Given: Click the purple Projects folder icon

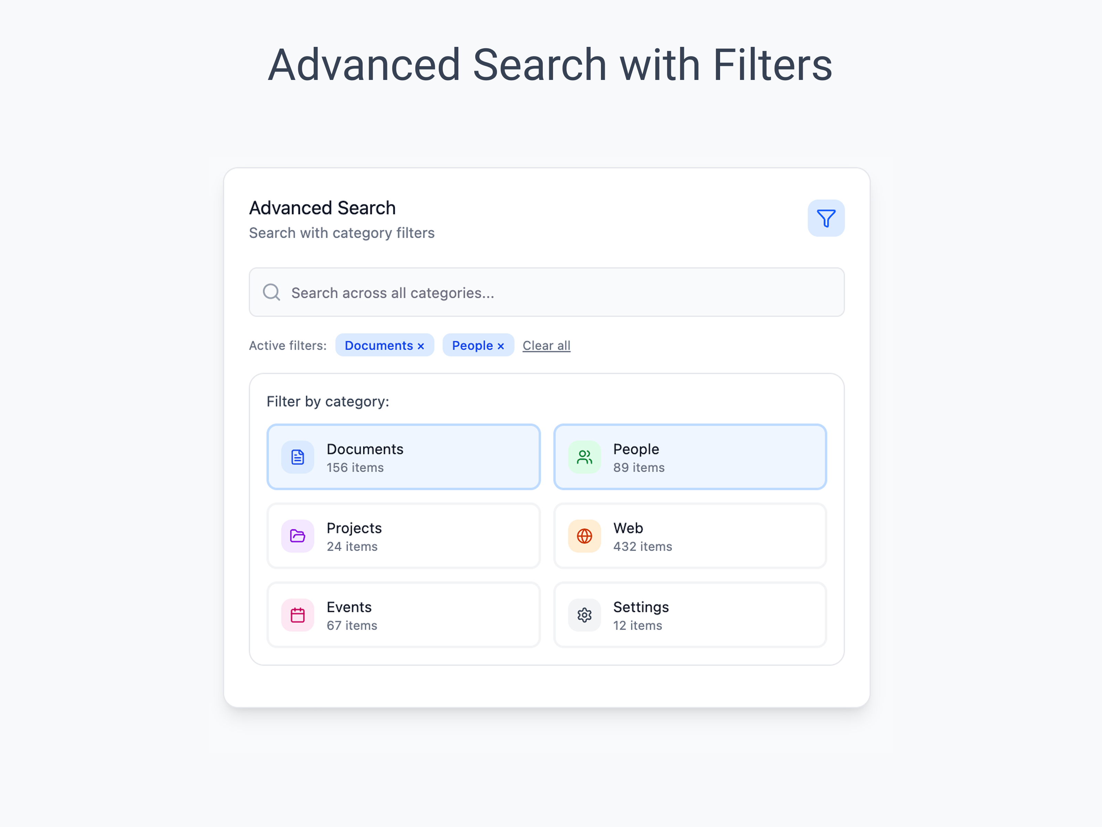Looking at the screenshot, I should coord(297,536).
